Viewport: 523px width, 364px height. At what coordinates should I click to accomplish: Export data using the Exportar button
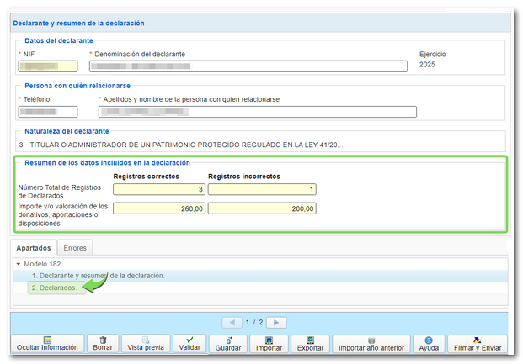point(310,343)
